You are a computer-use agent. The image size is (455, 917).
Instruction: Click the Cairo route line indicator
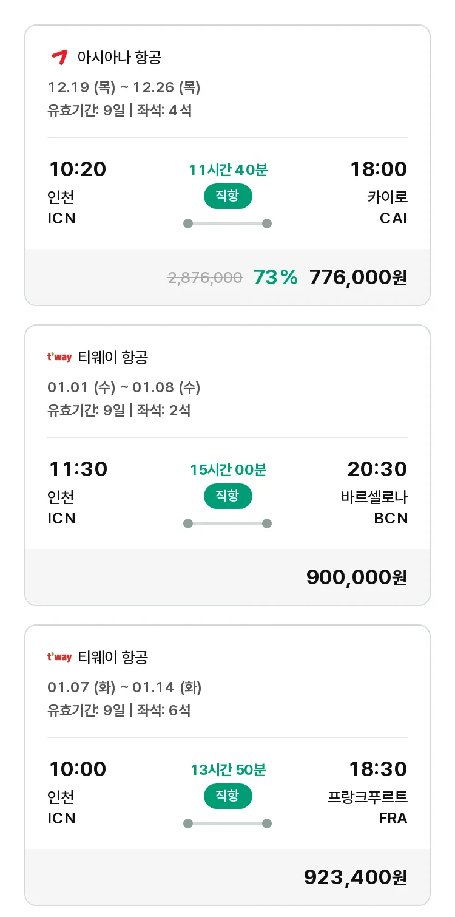click(x=227, y=223)
